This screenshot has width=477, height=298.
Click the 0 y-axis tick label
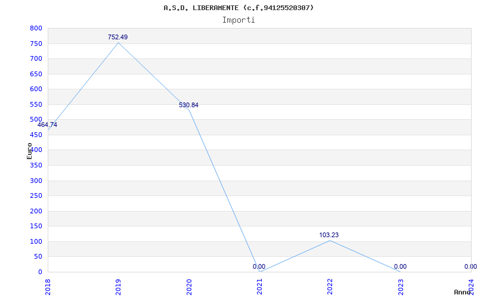point(40,272)
